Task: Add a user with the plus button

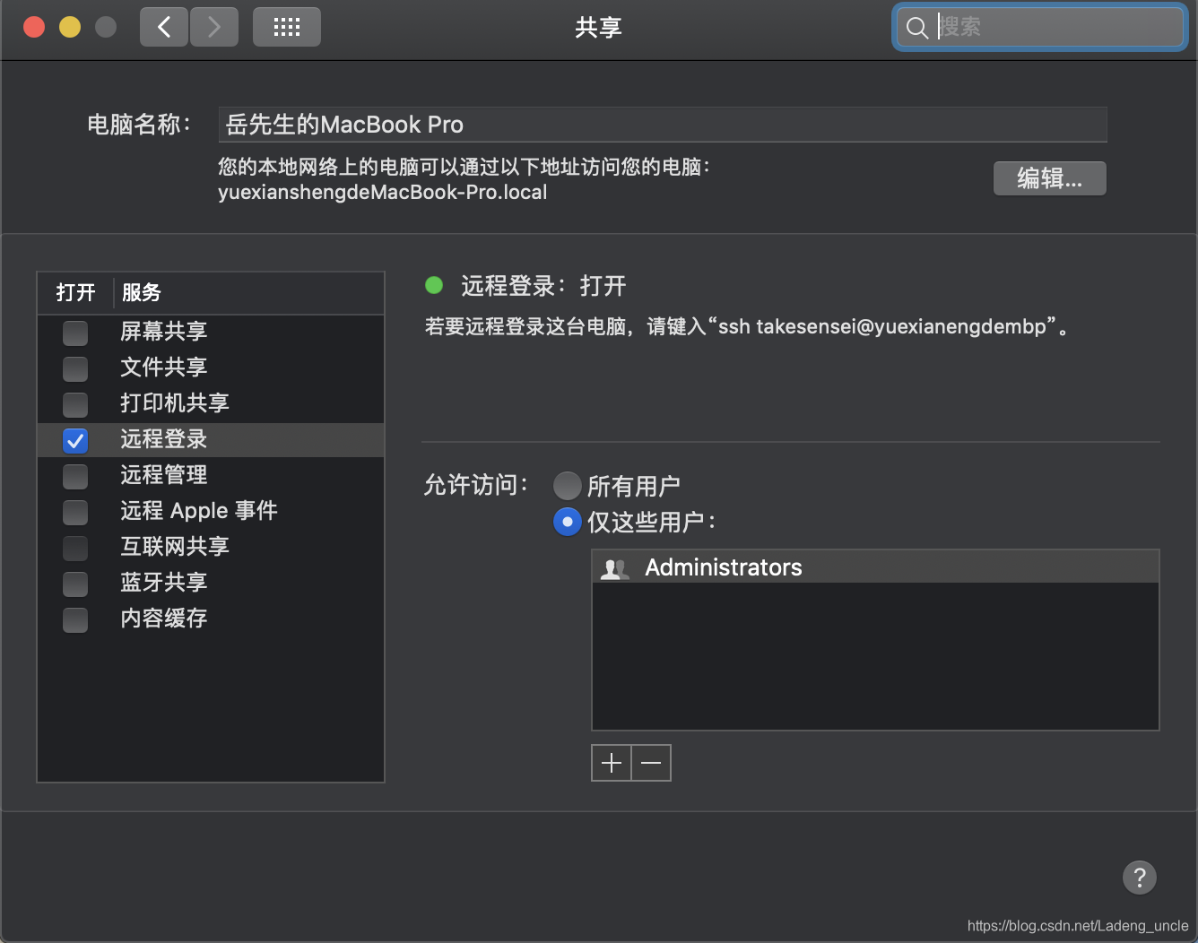Action: coord(612,763)
